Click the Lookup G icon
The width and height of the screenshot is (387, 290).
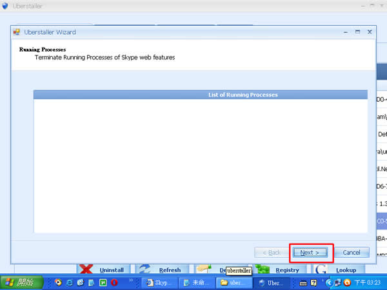point(321,269)
